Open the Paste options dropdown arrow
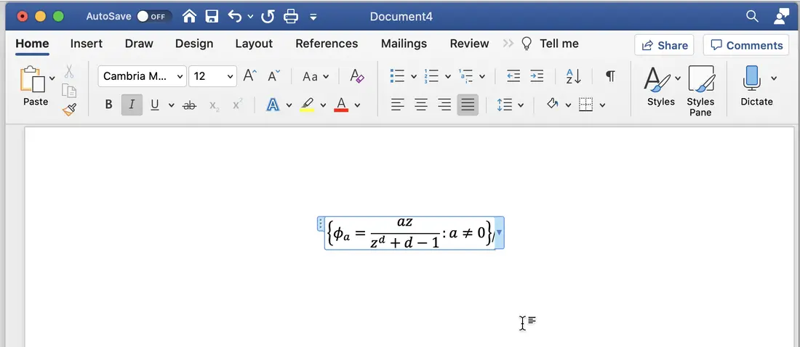Screen dimensions: 800x347 52,78
